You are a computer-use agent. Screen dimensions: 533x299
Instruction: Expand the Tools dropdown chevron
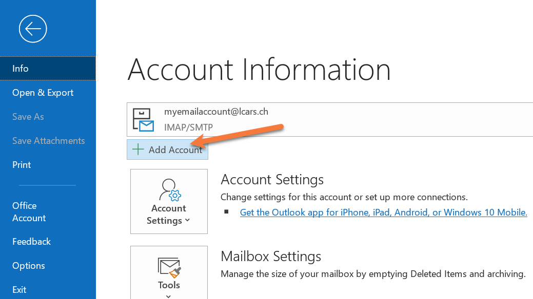point(169,295)
